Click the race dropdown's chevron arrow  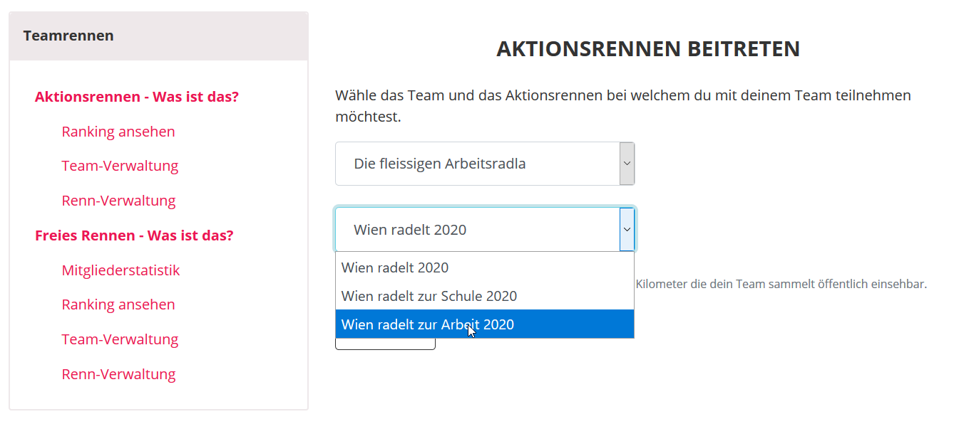627,229
